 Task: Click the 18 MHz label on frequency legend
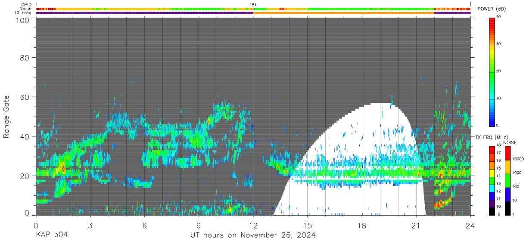499,146
